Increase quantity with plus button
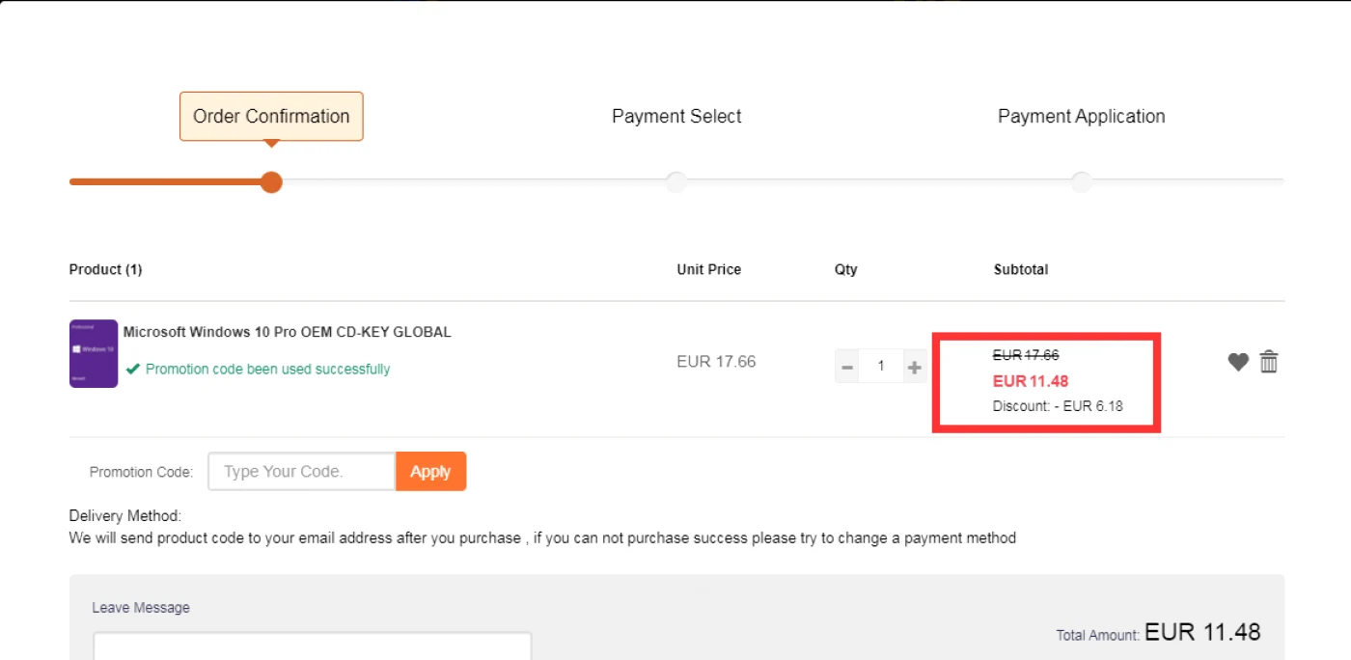The width and height of the screenshot is (1351, 660). pyautogui.click(x=914, y=367)
